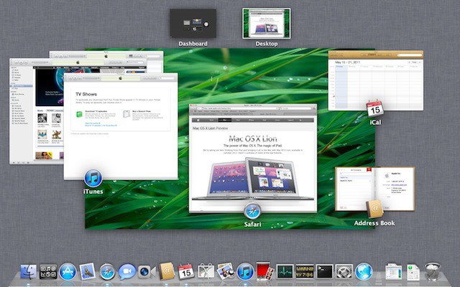Click the Mail stamp icon in Dock
Screen dimensions: 460x287
point(88,271)
